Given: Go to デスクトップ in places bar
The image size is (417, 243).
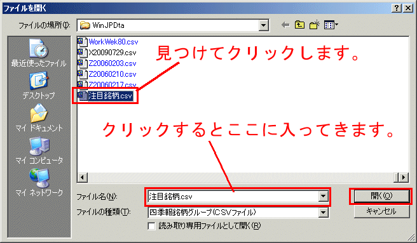Looking at the screenshot, I should (39, 85).
